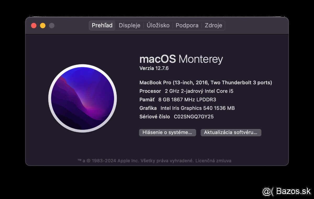Open the Úložisko tab
Image resolution: width=314 pixels, height=199 pixels.
pos(158,25)
